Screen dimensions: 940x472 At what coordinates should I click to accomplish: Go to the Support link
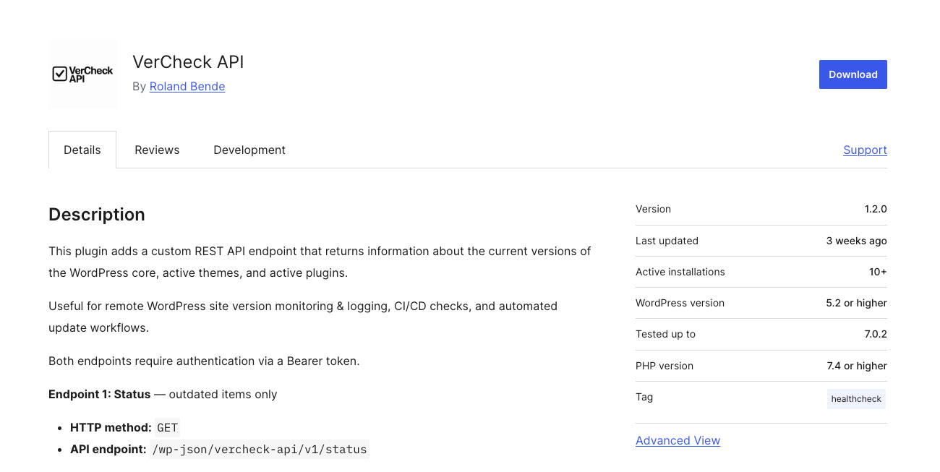[x=865, y=150]
